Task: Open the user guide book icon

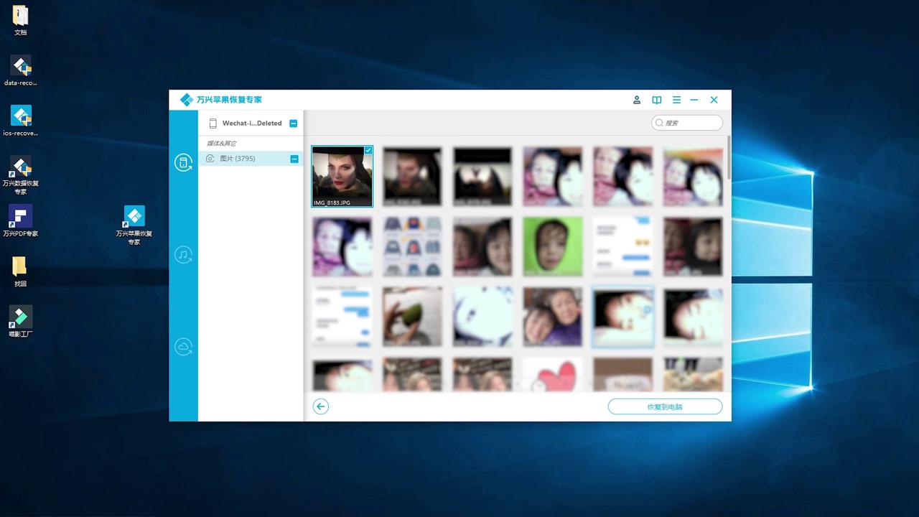Action: pyautogui.click(x=656, y=100)
